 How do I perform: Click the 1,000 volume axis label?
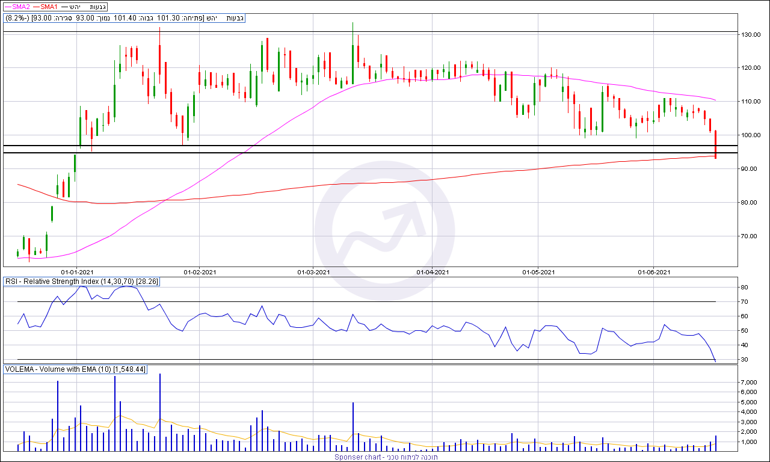748,442
